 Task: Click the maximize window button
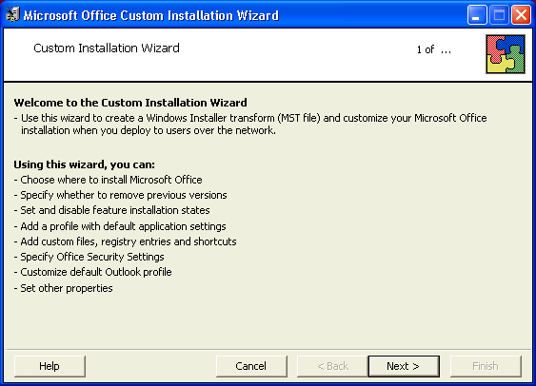(499, 15)
